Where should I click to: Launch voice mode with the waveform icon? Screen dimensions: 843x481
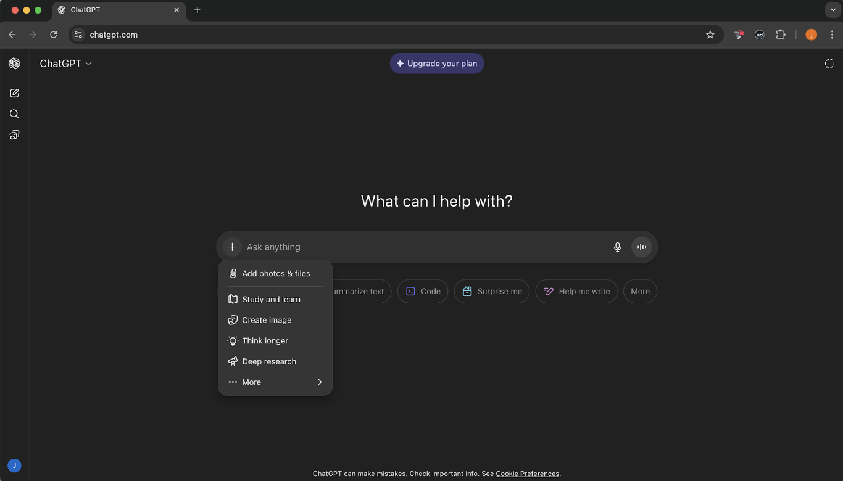(642, 247)
